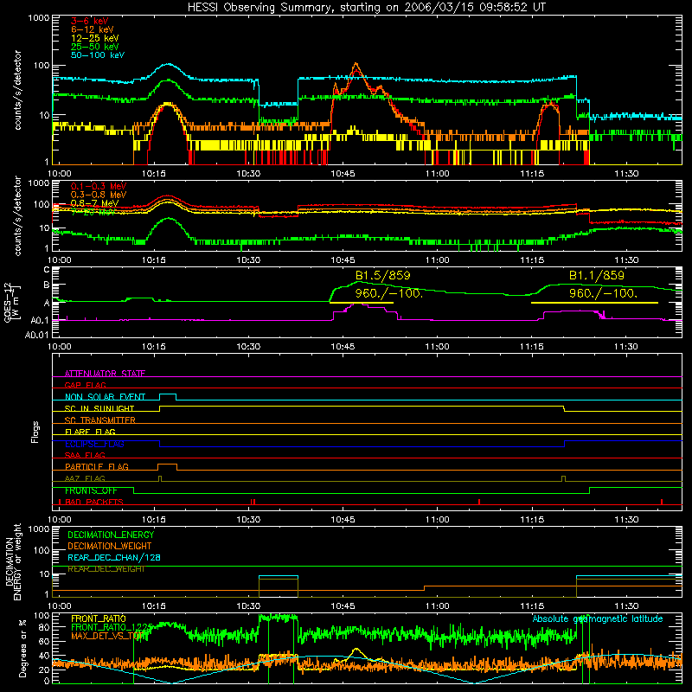Click the NON_SOLAR_EVENT pulse near 10:16
The height and width of the screenshot is (692, 692).
click(x=168, y=396)
